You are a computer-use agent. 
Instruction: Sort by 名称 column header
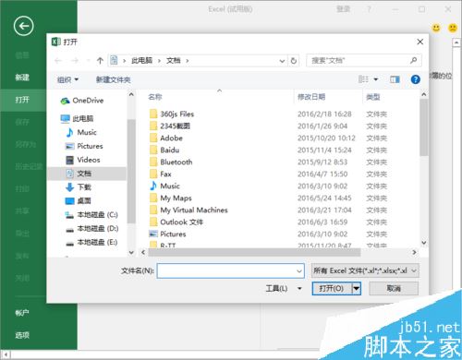(x=155, y=97)
